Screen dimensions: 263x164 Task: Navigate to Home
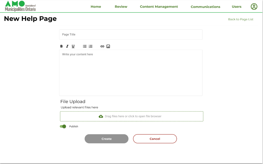coord(96,7)
